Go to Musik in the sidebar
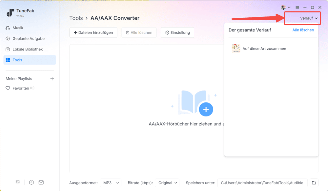Screen dimensions: 328x191 [18, 28]
